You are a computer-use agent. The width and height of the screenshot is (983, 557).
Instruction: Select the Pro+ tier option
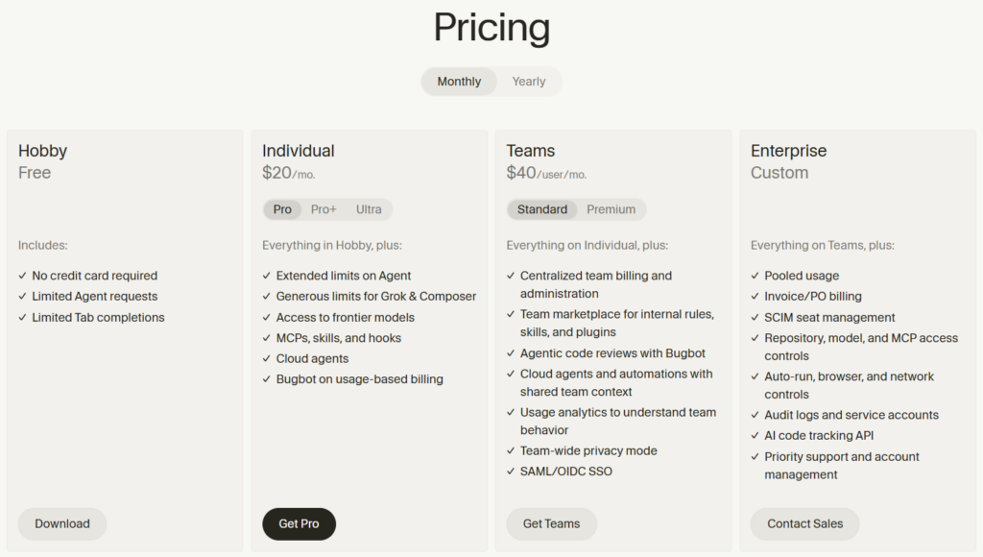click(324, 209)
